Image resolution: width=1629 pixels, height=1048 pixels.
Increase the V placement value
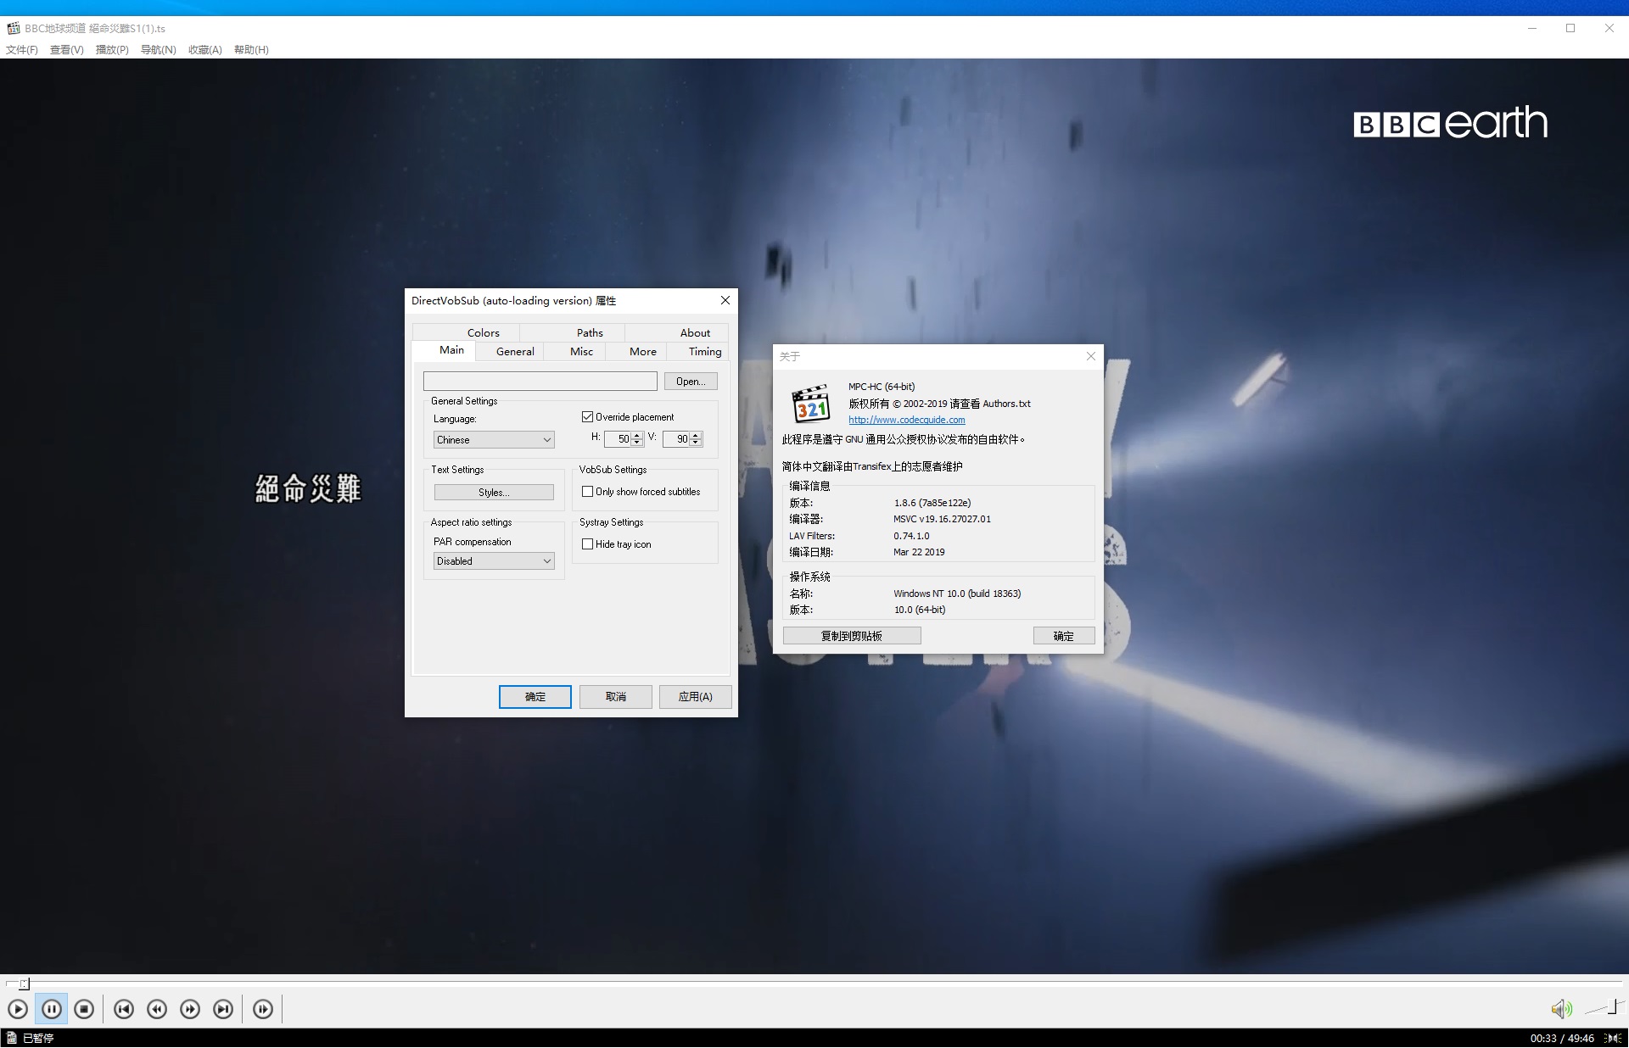[696, 436]
